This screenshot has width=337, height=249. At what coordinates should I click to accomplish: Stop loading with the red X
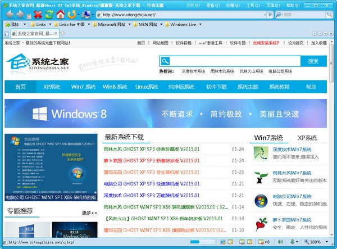38,15
